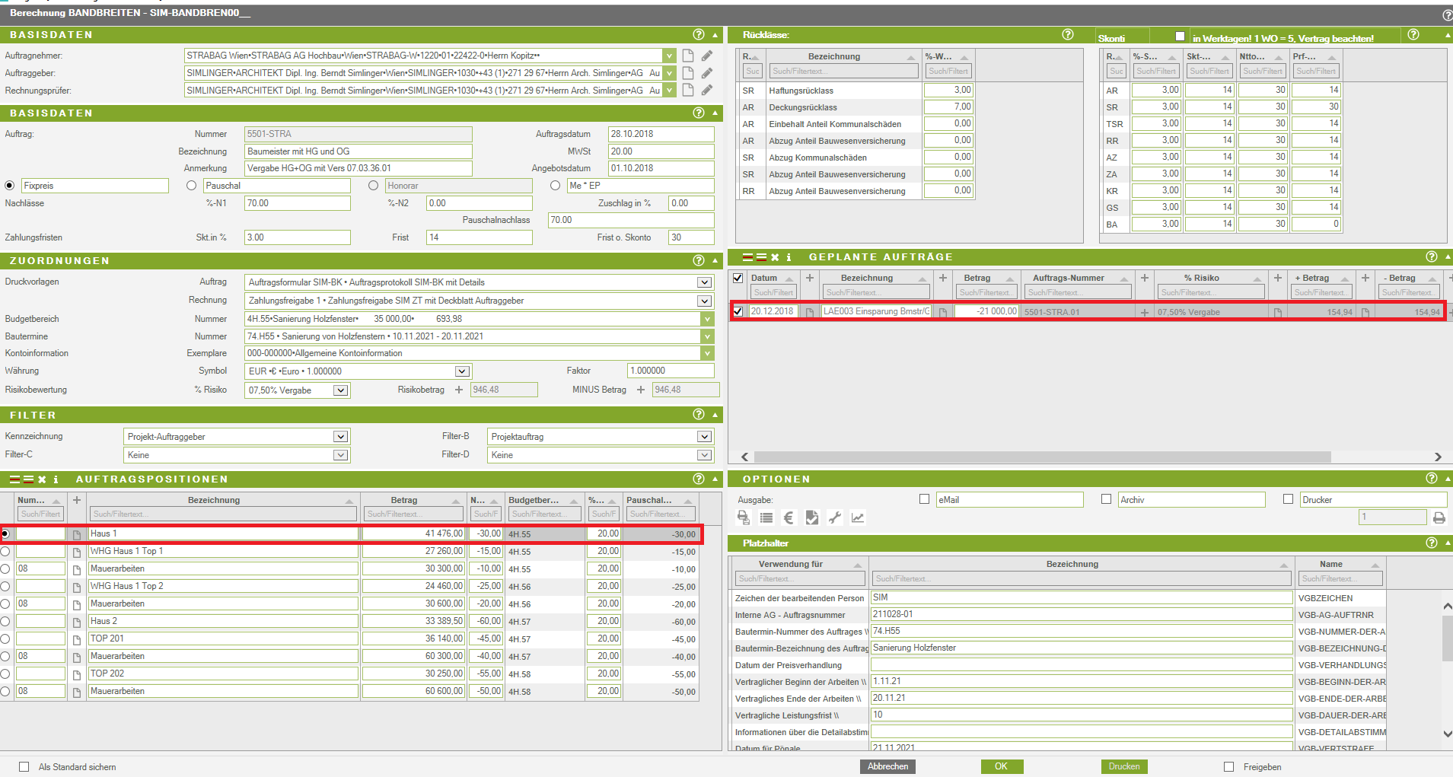This screenshot has height=777, width=1453.
Task: Open the Risikobewertung 07,50% Vergabe dropdown
Action: coord(340,390)
